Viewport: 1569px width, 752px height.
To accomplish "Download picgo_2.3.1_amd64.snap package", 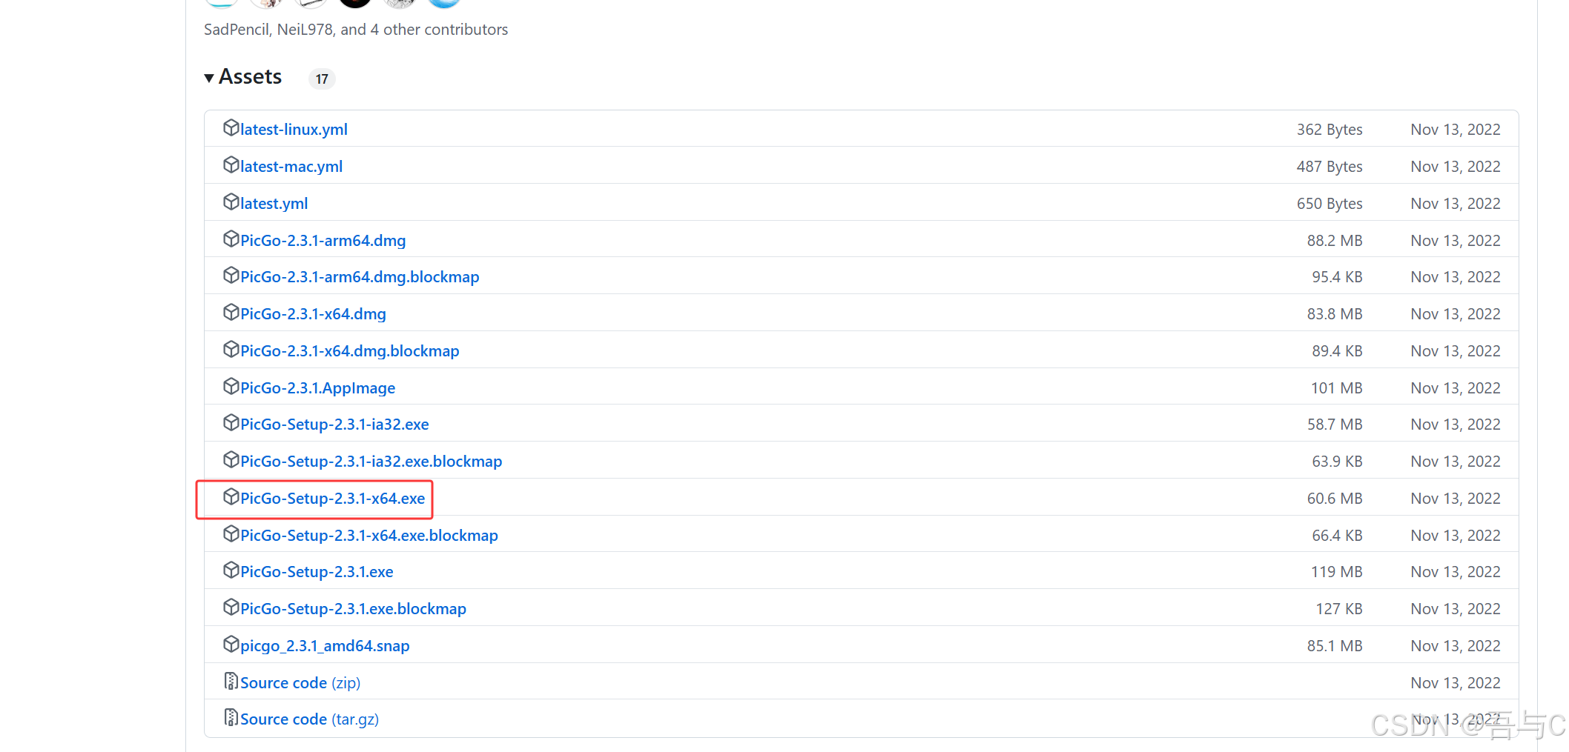I will coord(325,646).
